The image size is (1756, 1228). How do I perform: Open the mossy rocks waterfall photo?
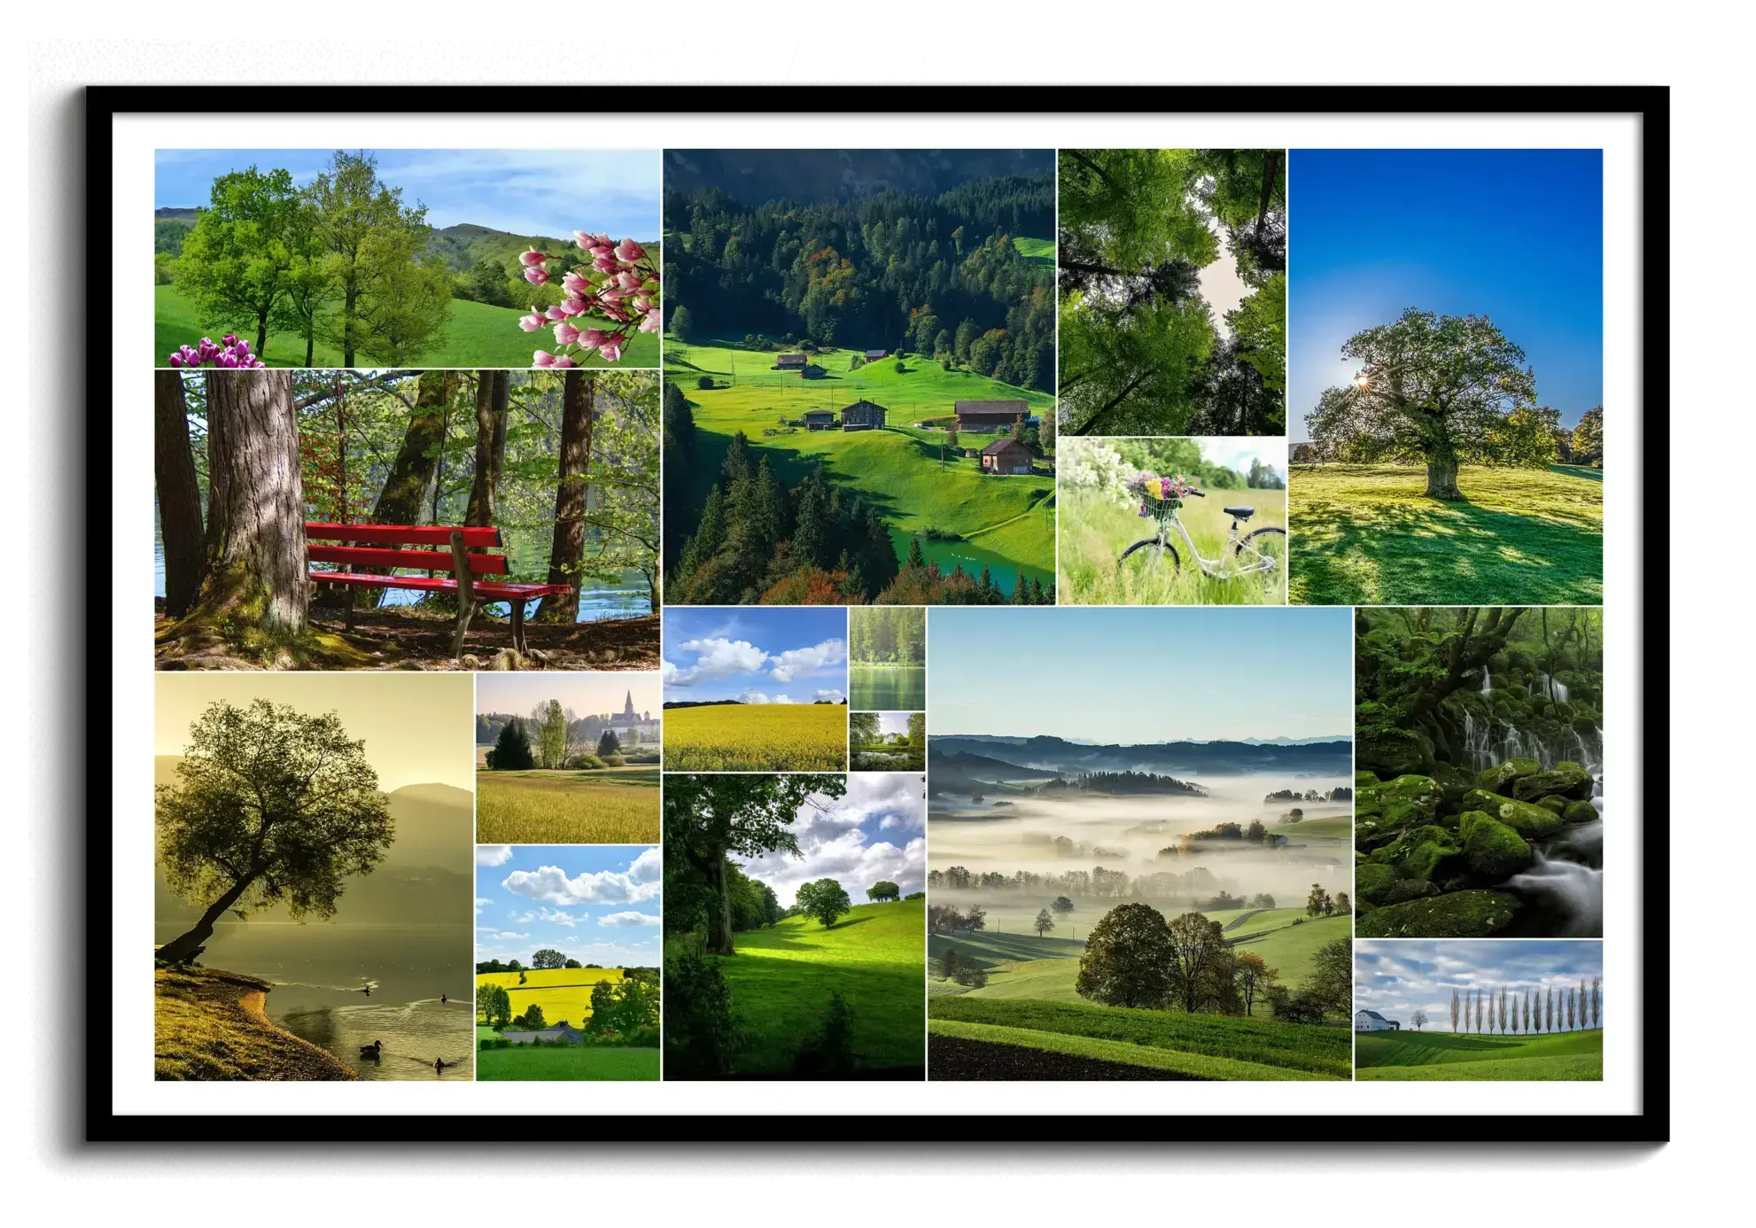tap(1478, 772)
